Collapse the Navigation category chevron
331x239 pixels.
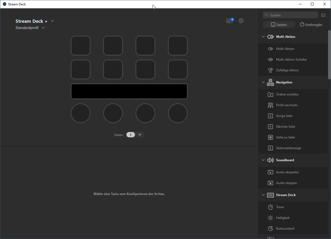[x=263, y=82]
